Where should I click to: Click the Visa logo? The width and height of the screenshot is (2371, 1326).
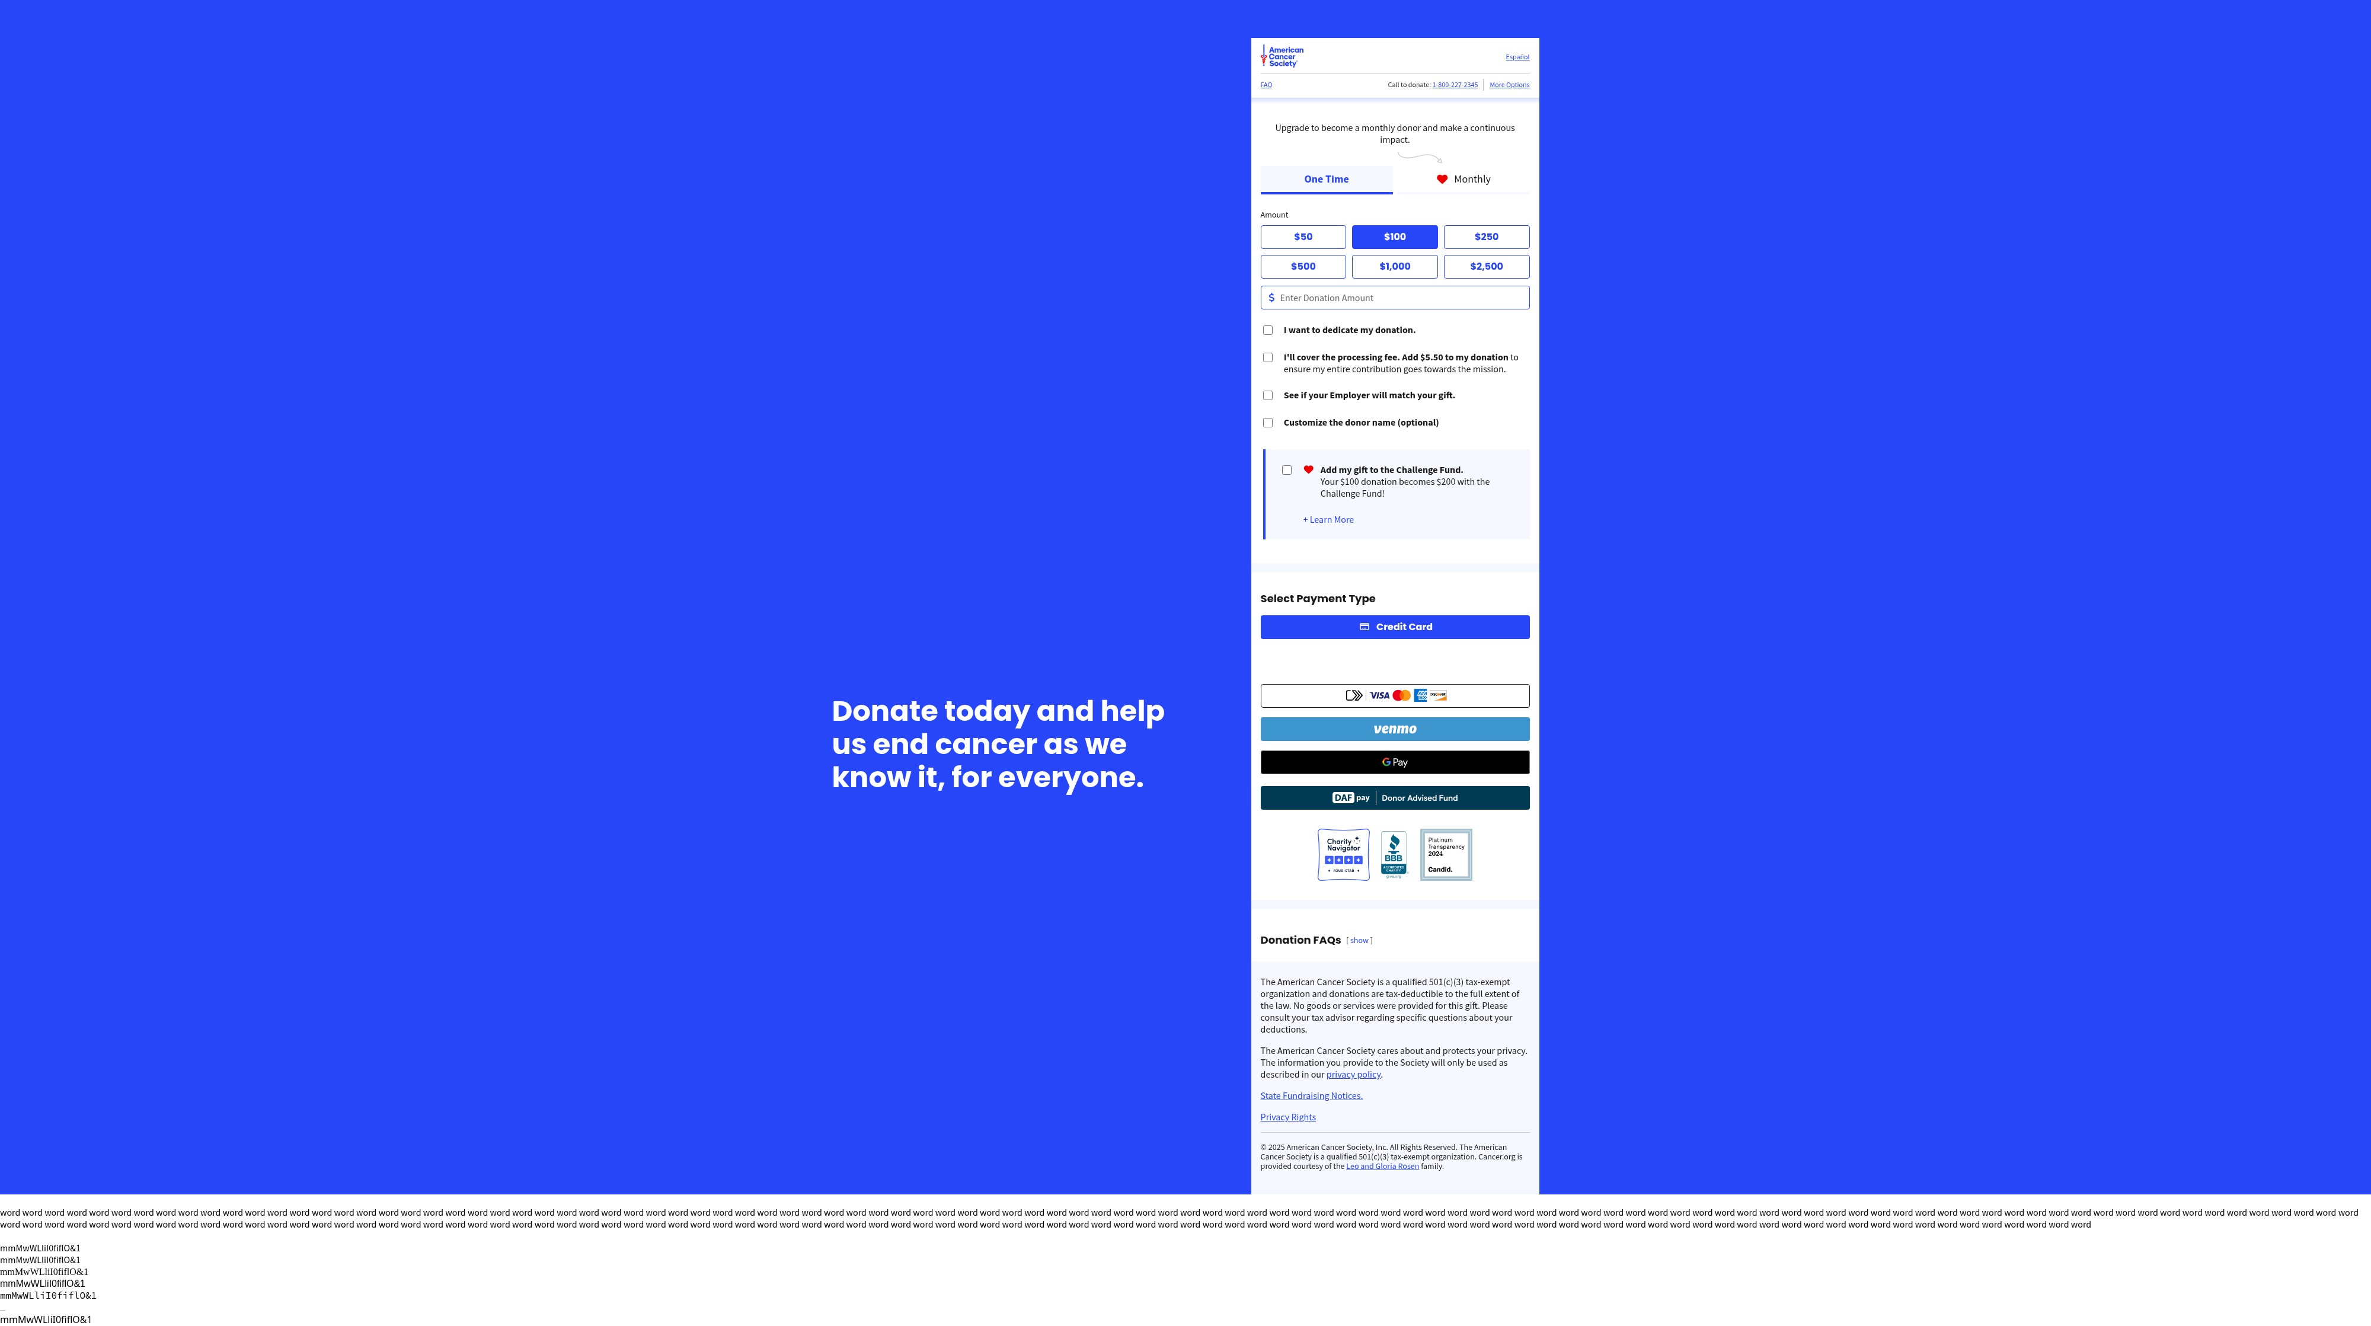click(1379, 696)
